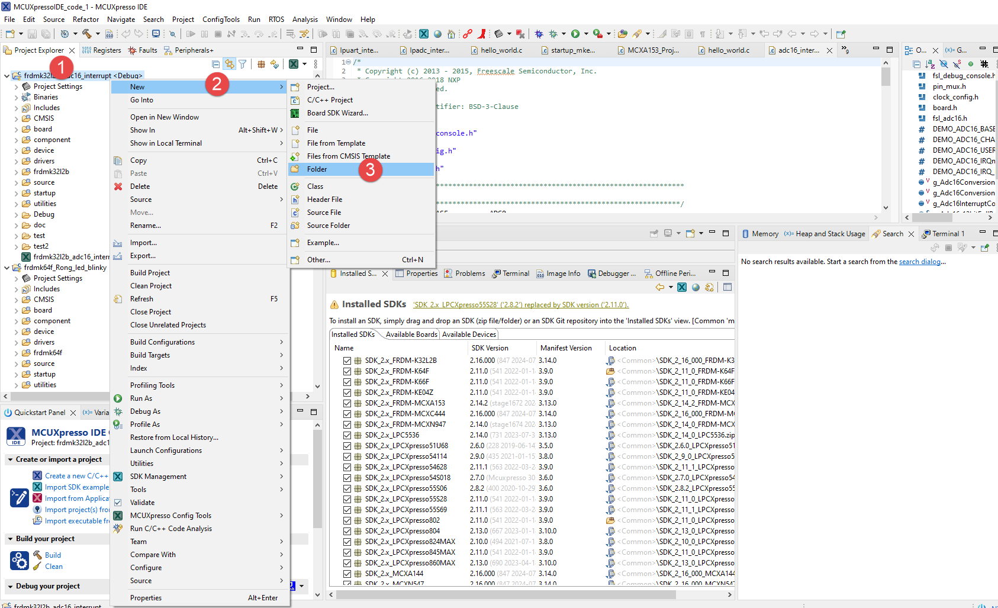Click the Build hammer icon in the toolbar
This screenshot has width=998, height=608.
pyautogui.click(x=86, y=34)
